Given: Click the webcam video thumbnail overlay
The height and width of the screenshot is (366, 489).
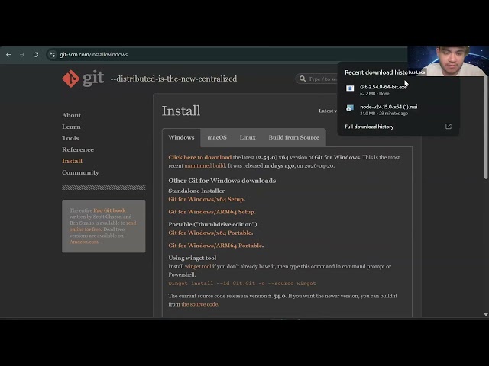Looking at the screenshot, I should point(449,61).
